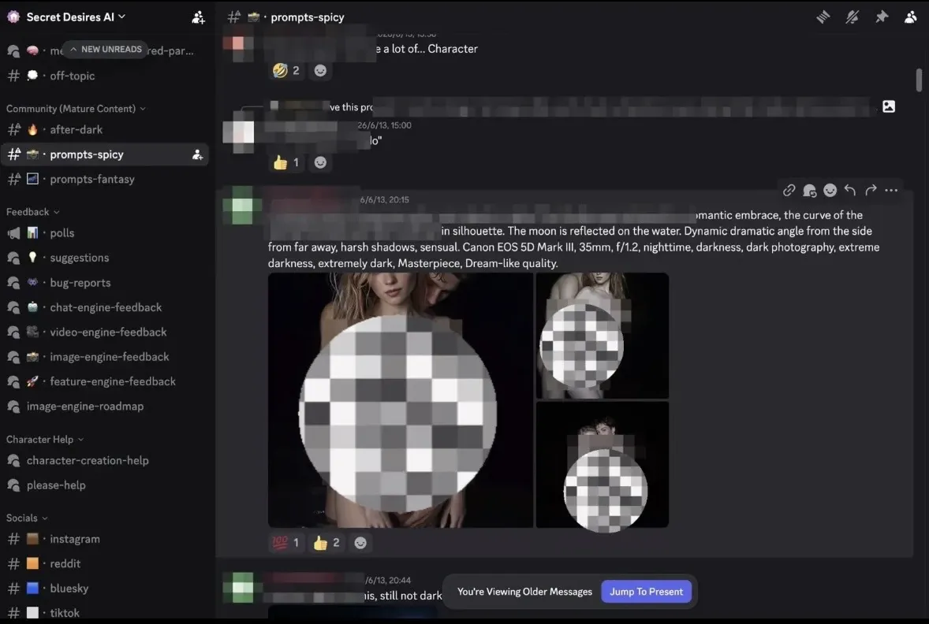
Task: Add reaction beside thumbs up 2 reaction
Action: pyautogui.click(x=360, y=543)
